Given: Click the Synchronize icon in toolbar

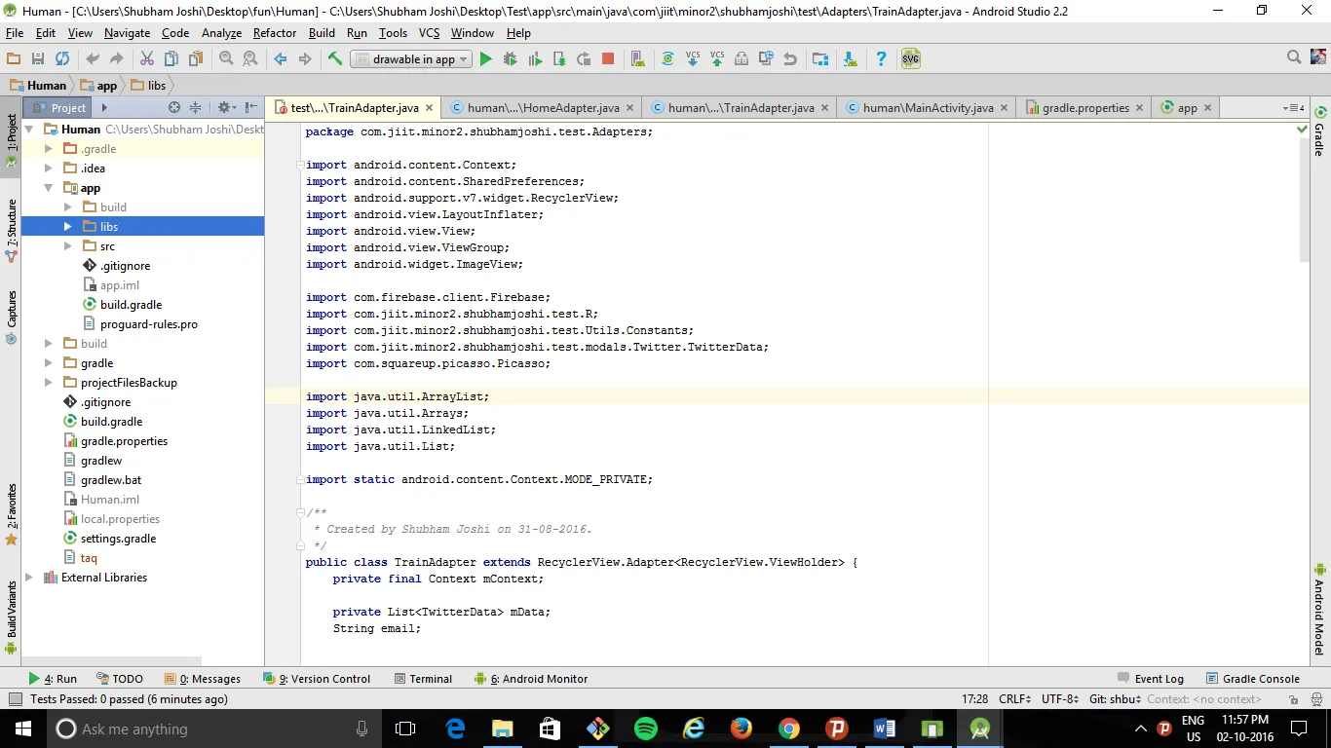Looking at the screenshot, I should click(61, 59).
